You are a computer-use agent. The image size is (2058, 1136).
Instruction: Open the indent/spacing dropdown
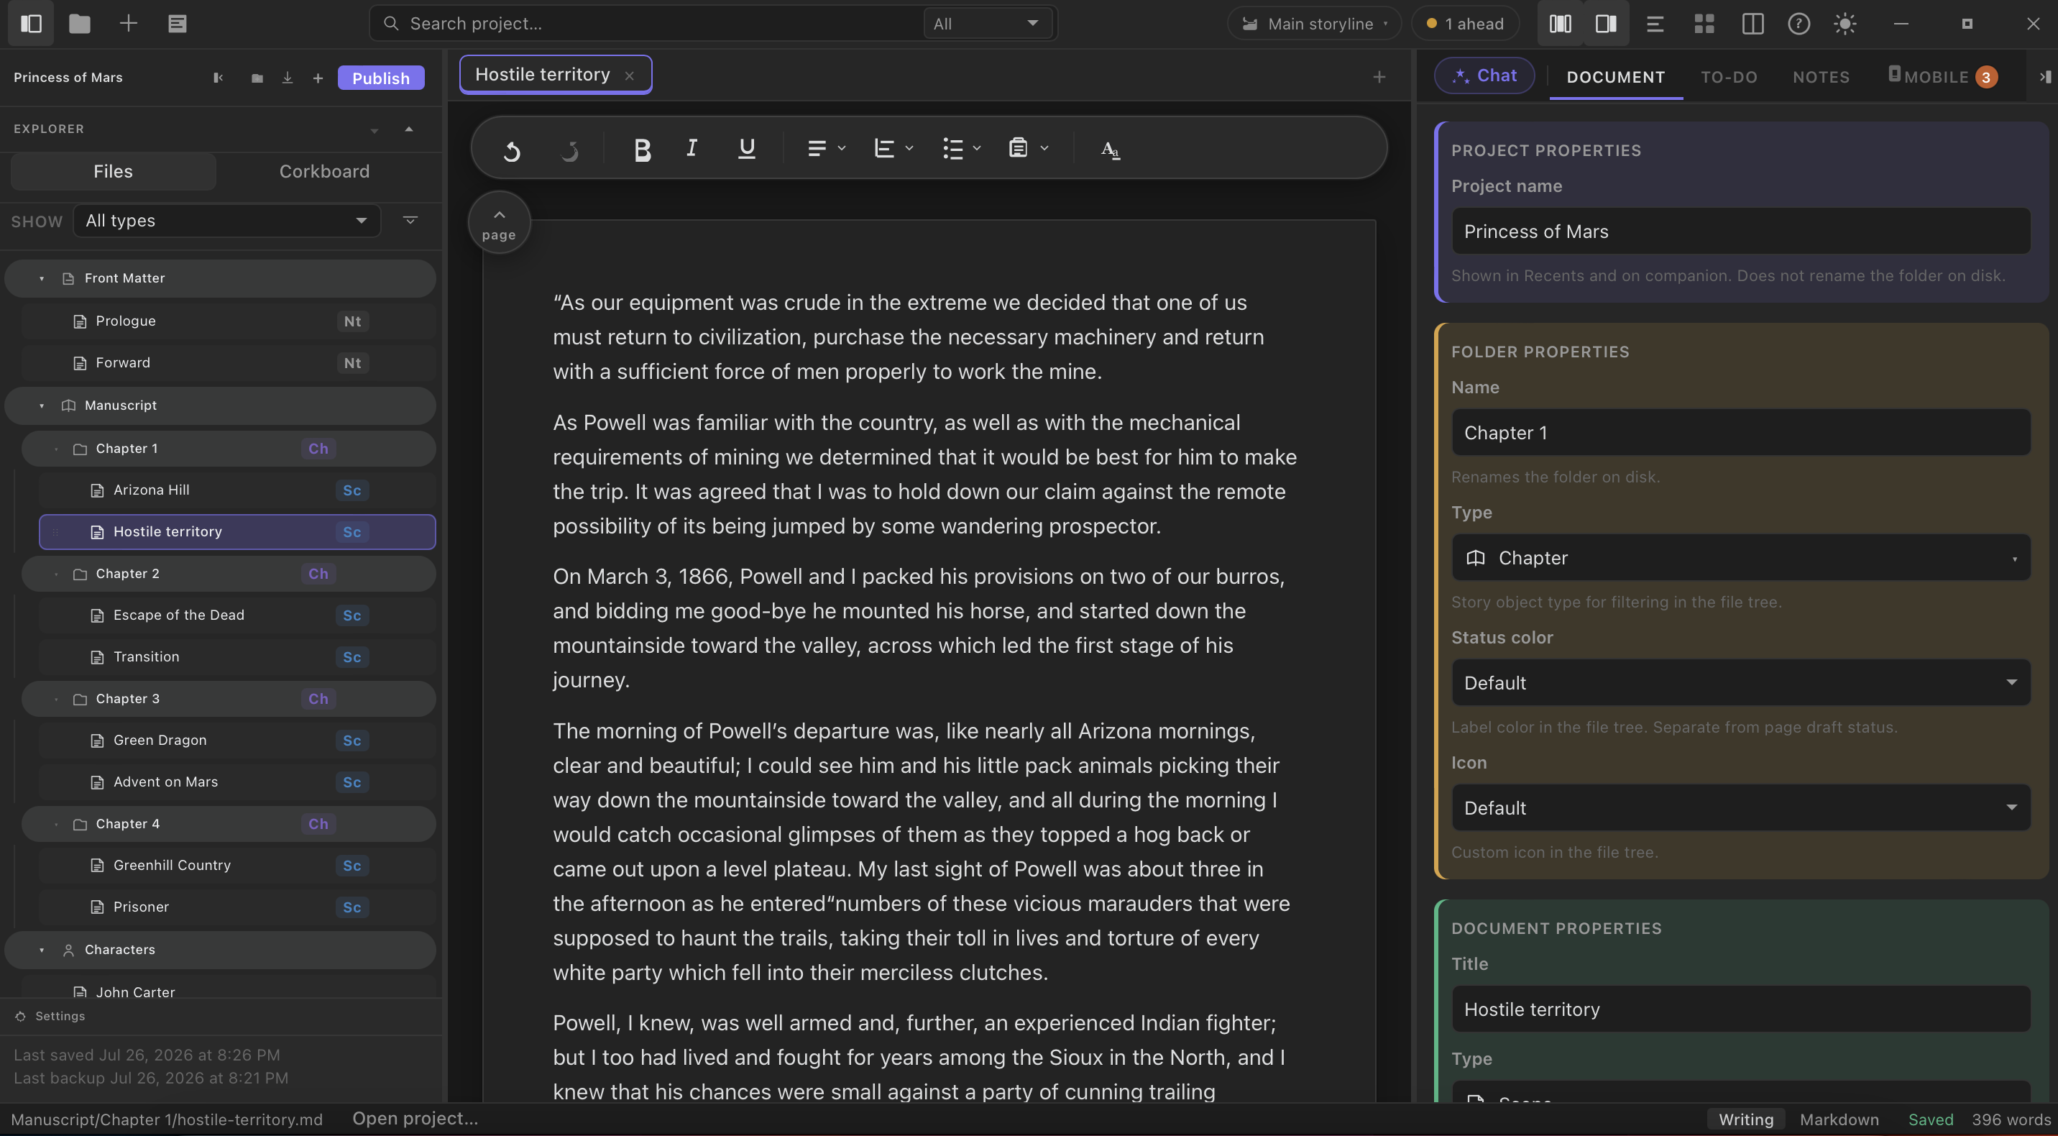894,149
